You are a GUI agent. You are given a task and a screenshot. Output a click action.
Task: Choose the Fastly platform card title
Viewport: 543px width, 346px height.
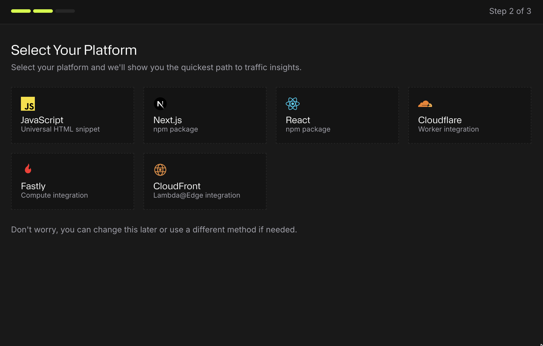click(33, 186)
